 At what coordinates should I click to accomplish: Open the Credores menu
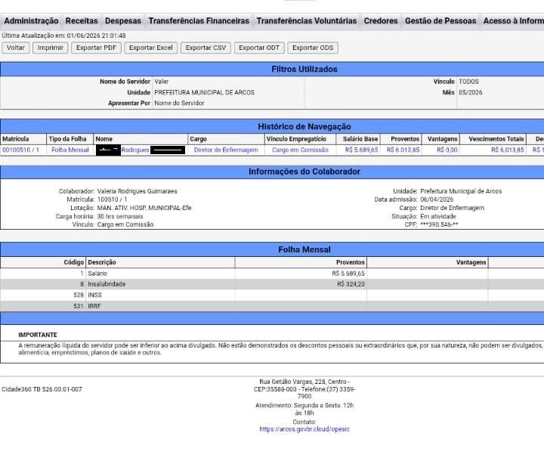(x=381, y=21)
